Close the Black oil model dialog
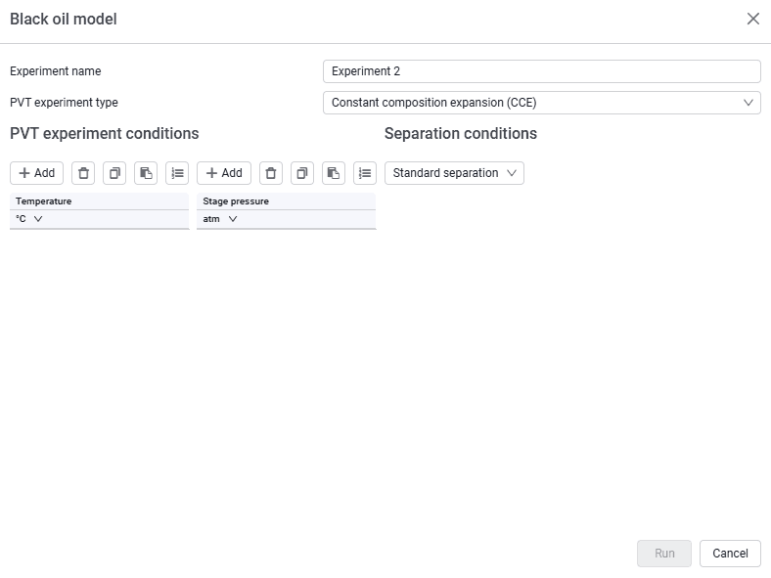This screenshot has width=771, height=578. [752, 19]
